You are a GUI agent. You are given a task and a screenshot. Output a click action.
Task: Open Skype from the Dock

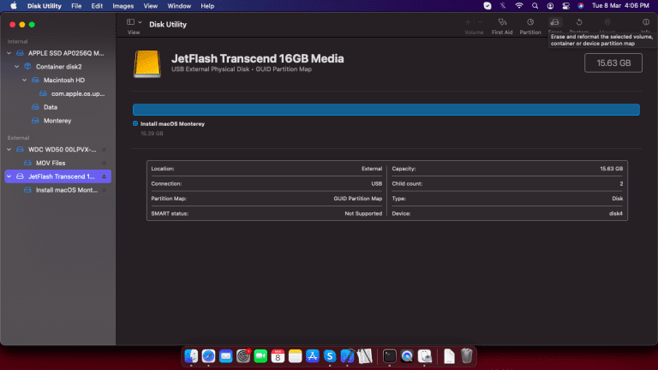pos(330,356)
